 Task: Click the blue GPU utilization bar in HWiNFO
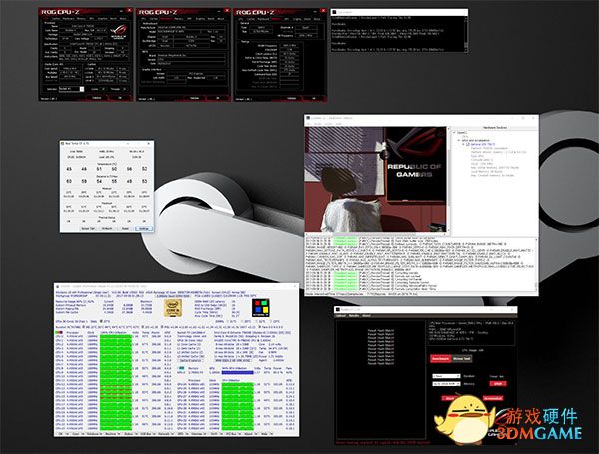coord(237,372)
